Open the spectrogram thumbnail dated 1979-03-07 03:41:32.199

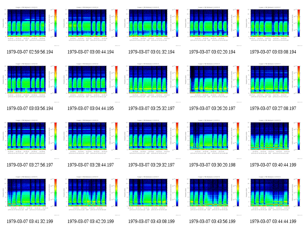30,195
